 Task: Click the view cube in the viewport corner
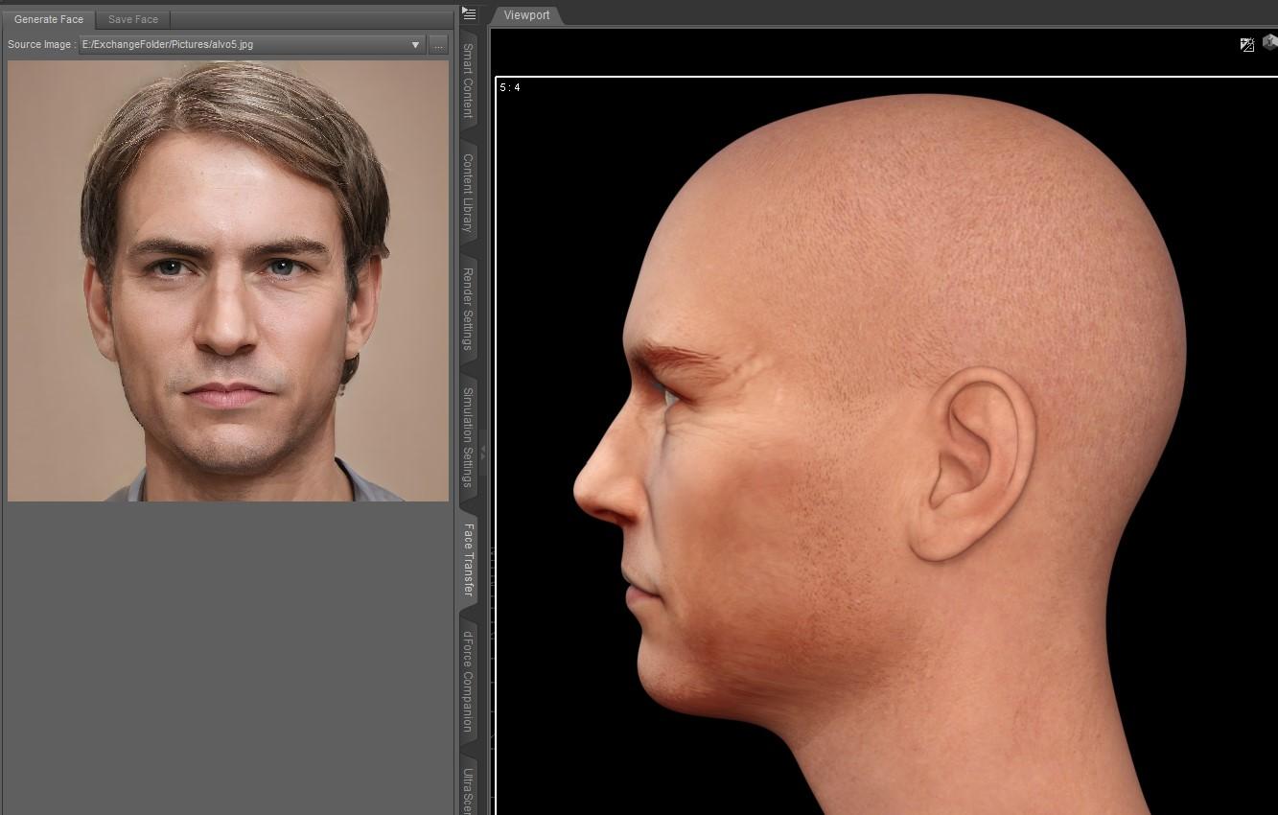pyautogui.click(x=1270, y=42)
